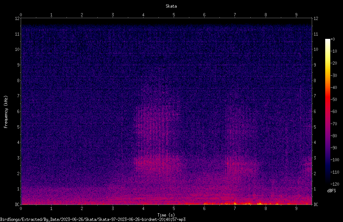Click the "9" tick on the left frequency axis
343x222 pixels.
[x=19, y=65]
